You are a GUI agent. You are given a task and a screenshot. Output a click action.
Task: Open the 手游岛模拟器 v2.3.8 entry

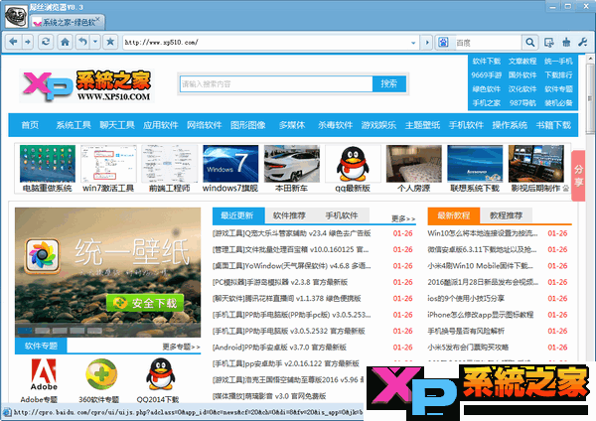point(280,282)
